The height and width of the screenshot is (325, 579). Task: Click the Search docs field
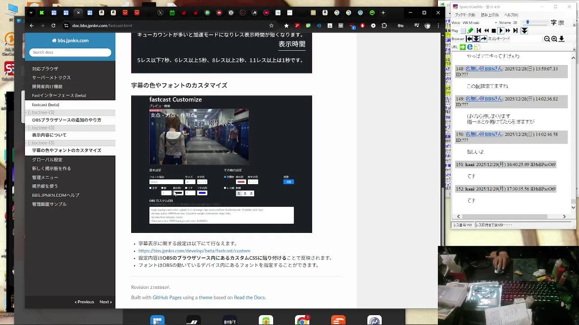click(70, 52)
